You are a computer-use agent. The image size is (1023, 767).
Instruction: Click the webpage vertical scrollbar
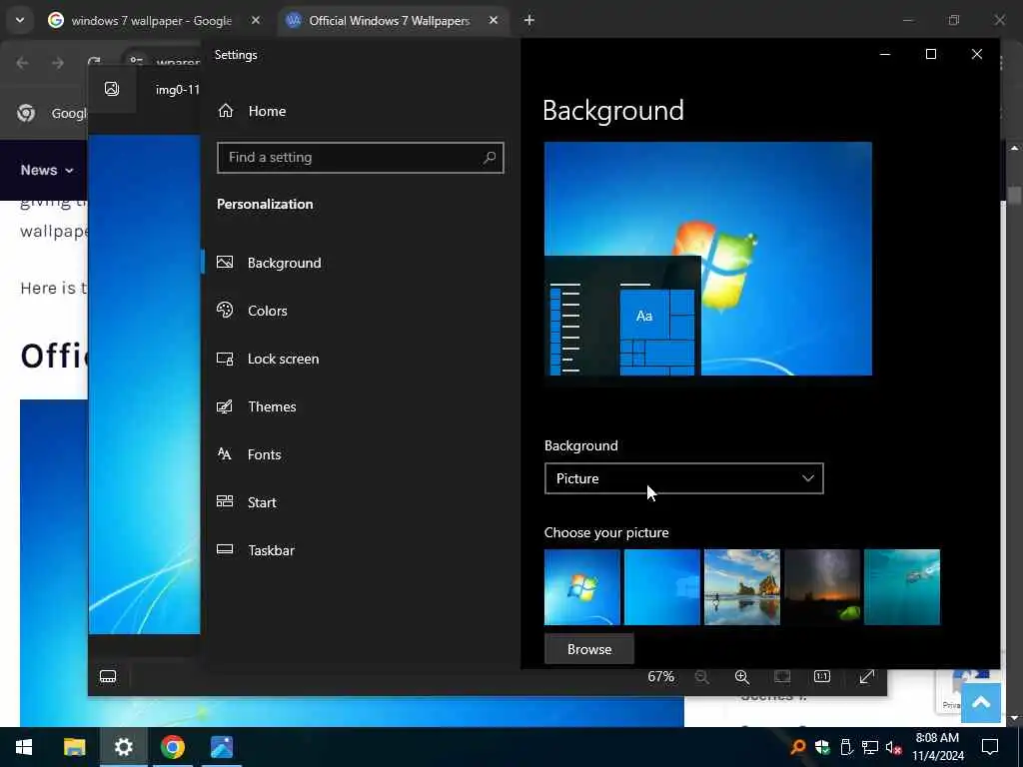[1014, 196]
